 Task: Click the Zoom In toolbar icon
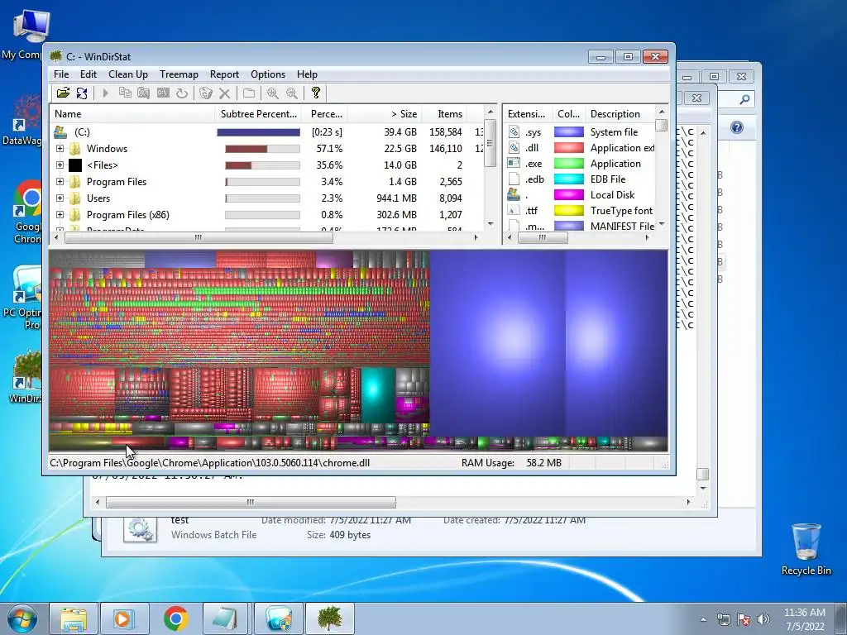click(x=273, y=93)
